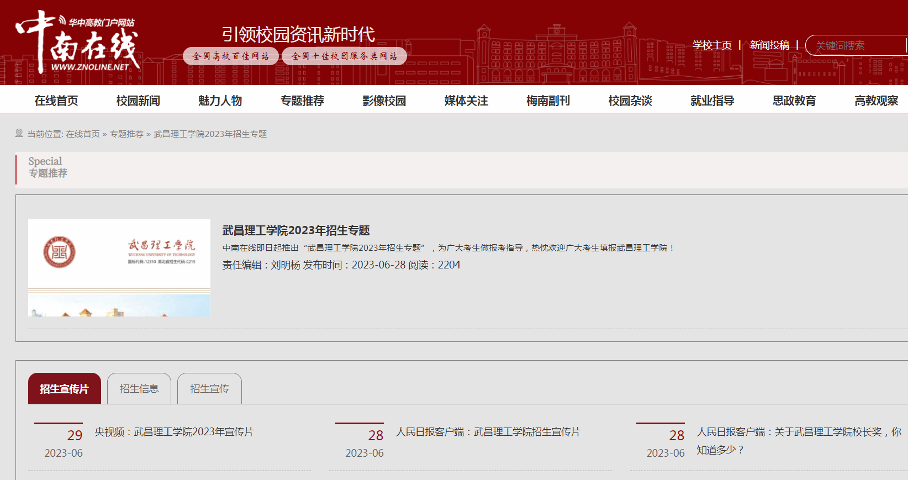Switch to the 招生信息 tab
Screen dimensions: 908x480
(139, 388)
